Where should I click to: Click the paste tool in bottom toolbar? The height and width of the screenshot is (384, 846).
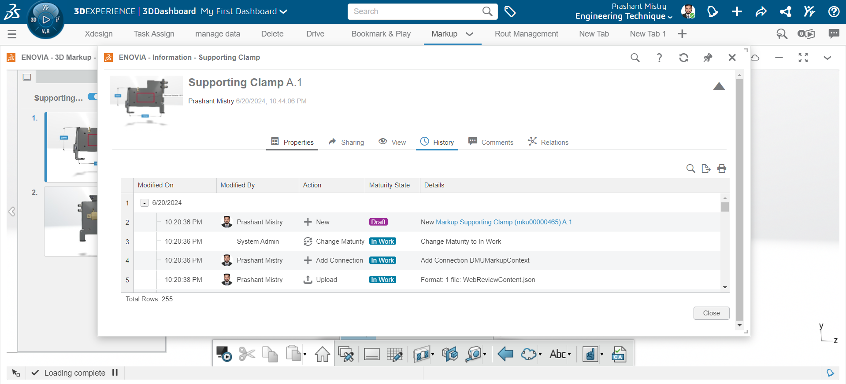coord(293,353)
